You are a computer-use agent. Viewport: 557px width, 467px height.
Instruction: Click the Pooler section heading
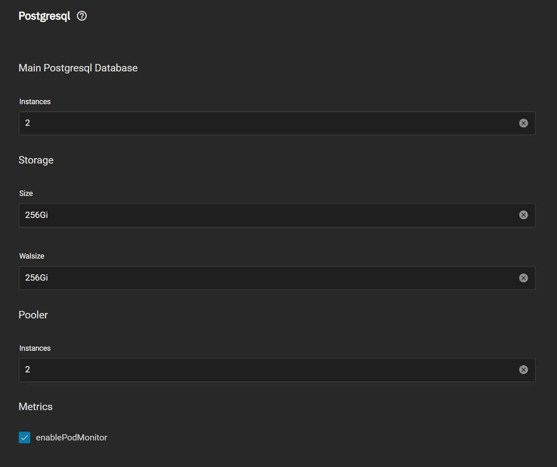coord(33,315)
